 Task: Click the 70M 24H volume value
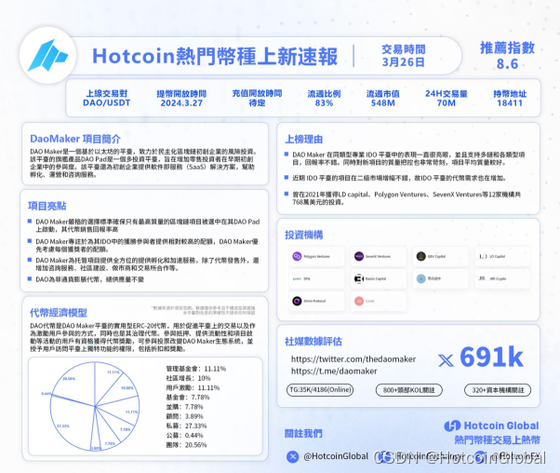[447, 103]
